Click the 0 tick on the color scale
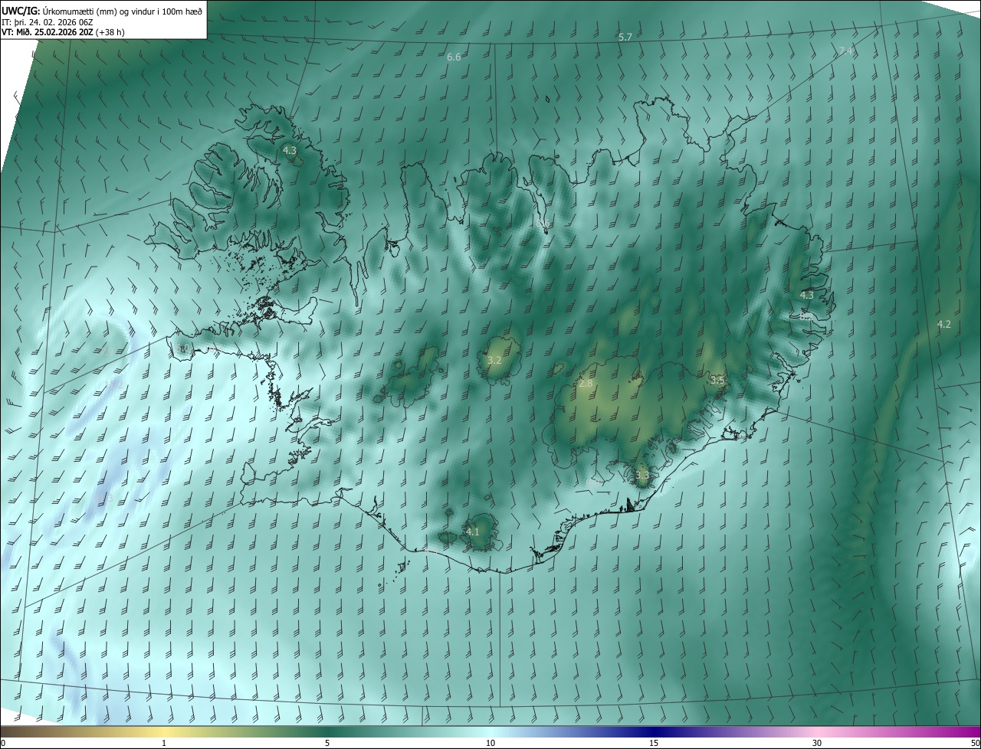 3,743
